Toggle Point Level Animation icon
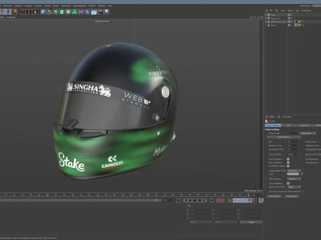 254,201
